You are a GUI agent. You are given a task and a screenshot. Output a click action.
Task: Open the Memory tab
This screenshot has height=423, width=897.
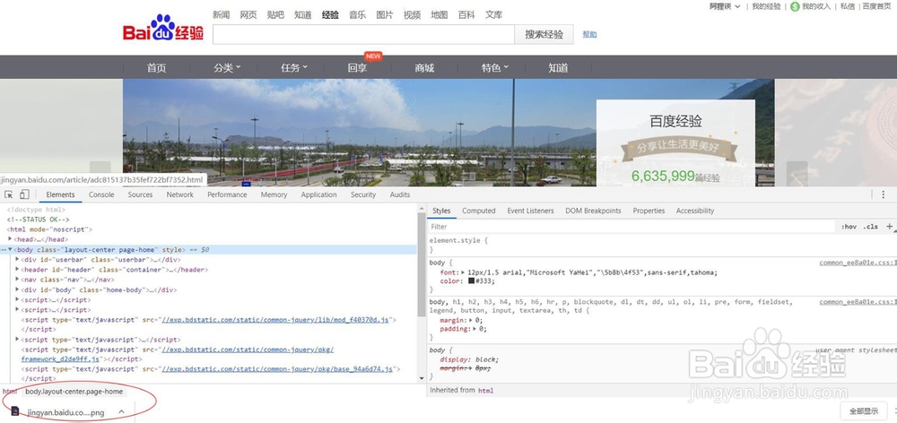274,195
